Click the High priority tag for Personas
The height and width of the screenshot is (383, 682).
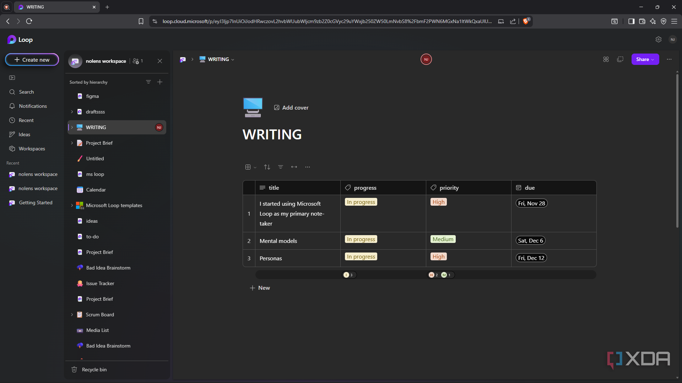click(x=439, y=256)
